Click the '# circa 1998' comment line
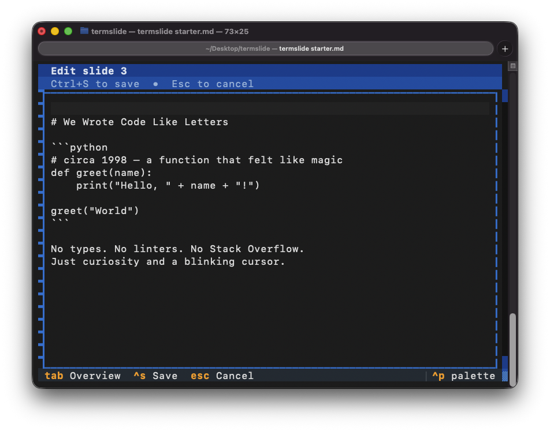This screenshot has height=431, width=550. tap(196, 160)
